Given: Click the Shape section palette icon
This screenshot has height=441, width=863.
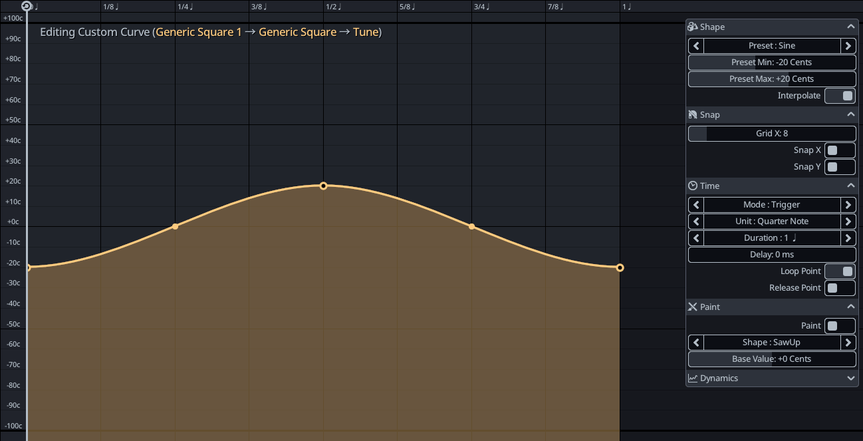Looking at the screenshot, I should (x=693, y=27).
